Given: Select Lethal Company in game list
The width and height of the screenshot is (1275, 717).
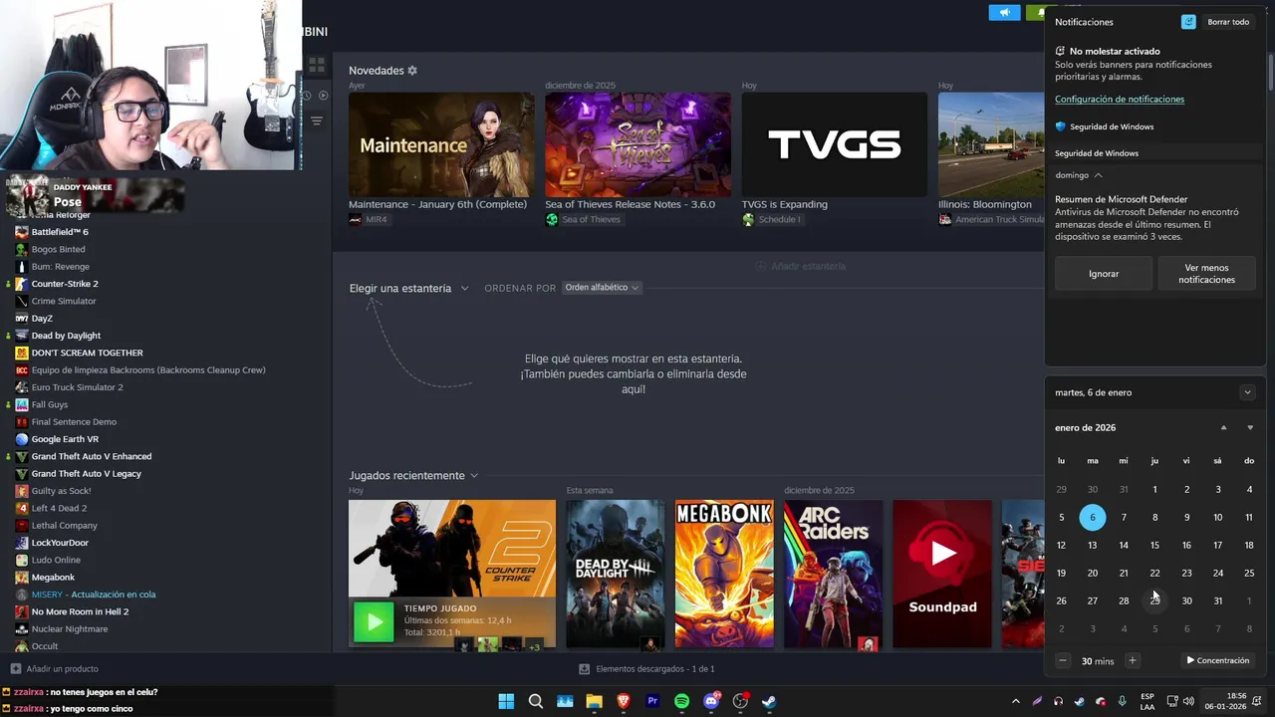Looking at the screenshot, I should [x=64, y=526].
